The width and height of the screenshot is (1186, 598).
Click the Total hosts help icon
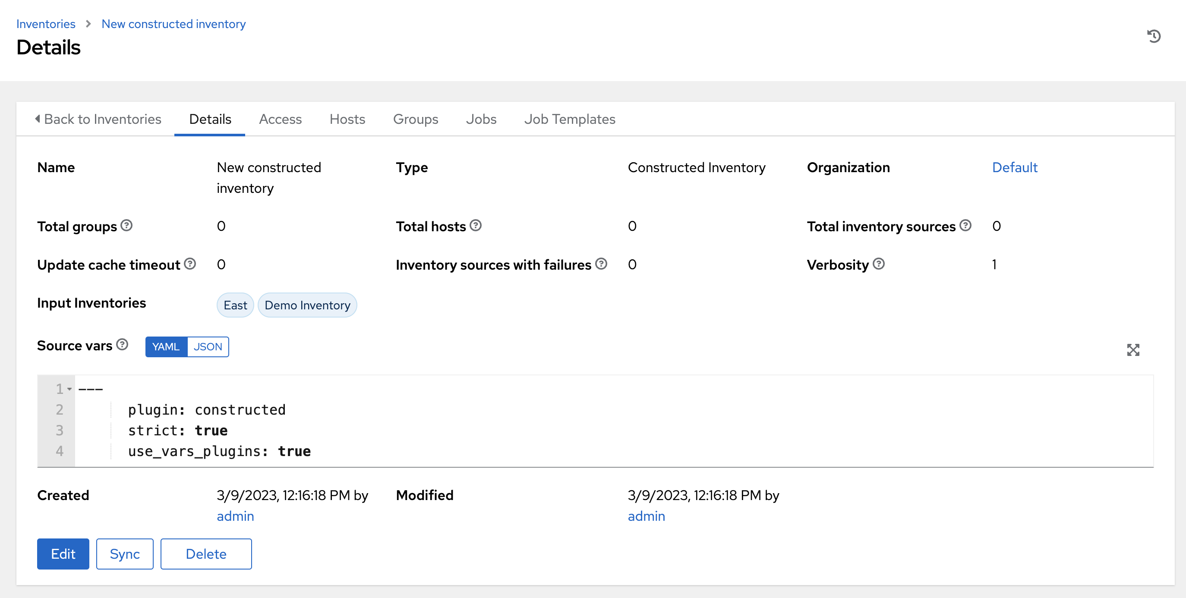476,225
